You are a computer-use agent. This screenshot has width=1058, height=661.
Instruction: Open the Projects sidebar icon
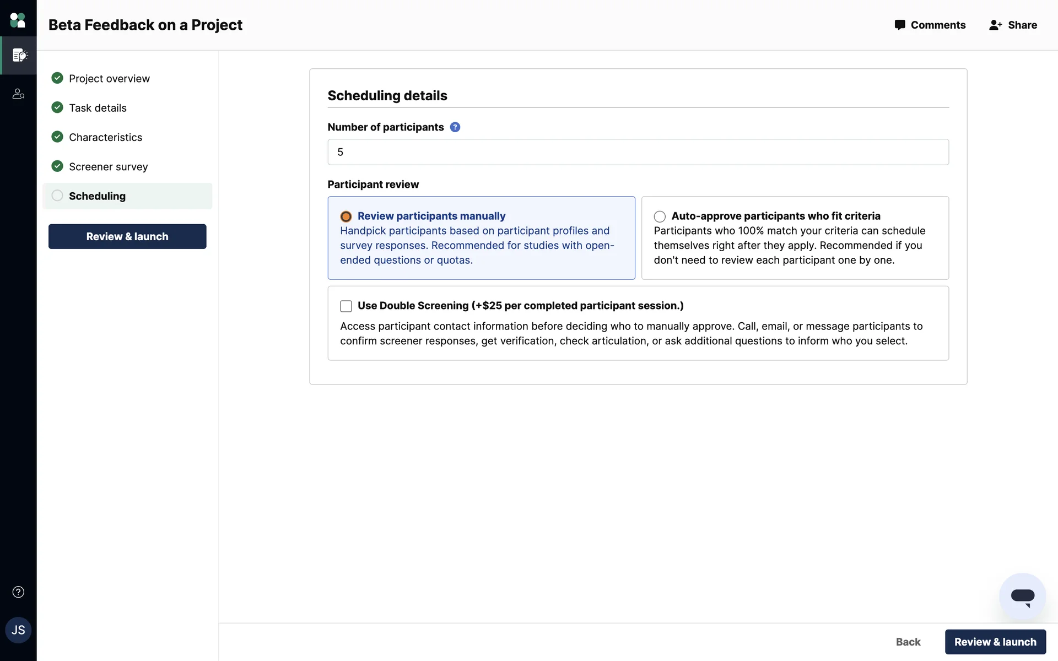[x=19, y=55]
